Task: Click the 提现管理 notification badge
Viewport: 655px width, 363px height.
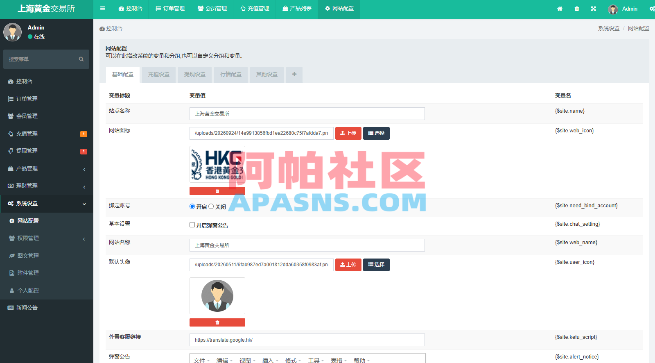Action: point(84,151)
